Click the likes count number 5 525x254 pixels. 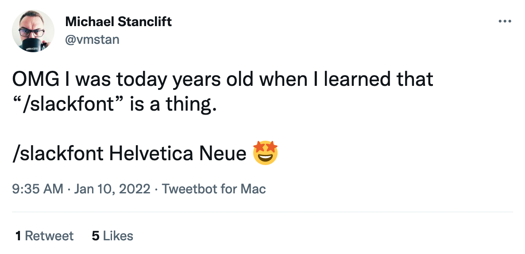click(x=95, y=236)
